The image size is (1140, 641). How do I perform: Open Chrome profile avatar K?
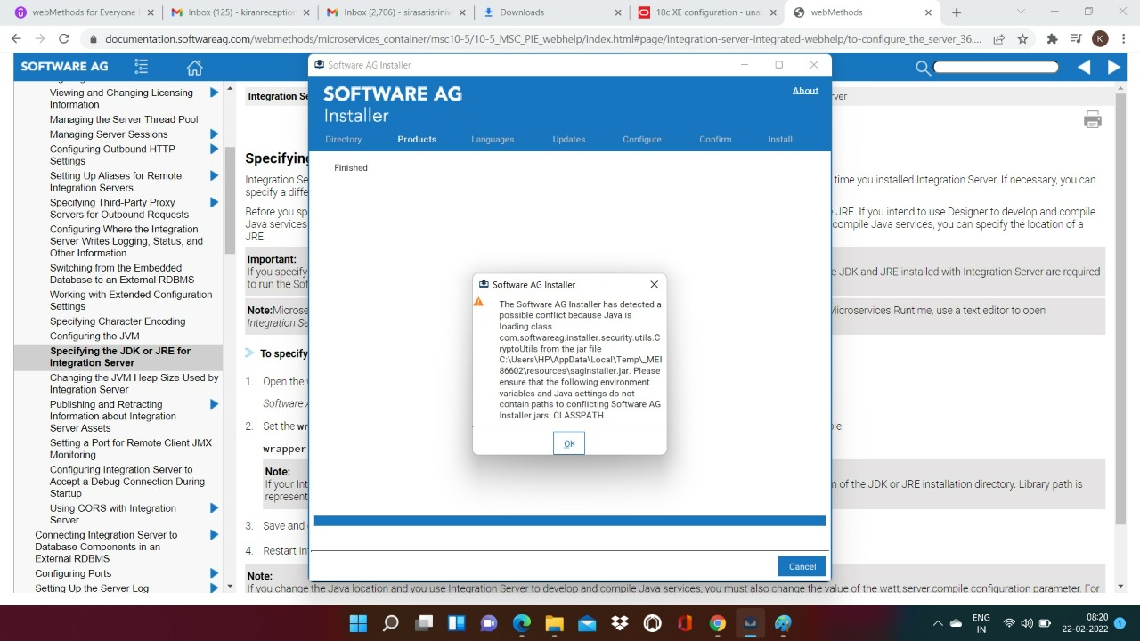(1100, 39)
